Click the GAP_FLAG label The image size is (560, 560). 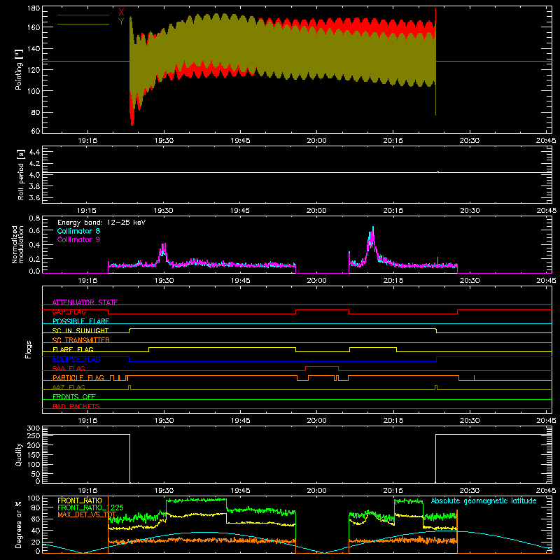pyautogui.click(x=69, y=311)
